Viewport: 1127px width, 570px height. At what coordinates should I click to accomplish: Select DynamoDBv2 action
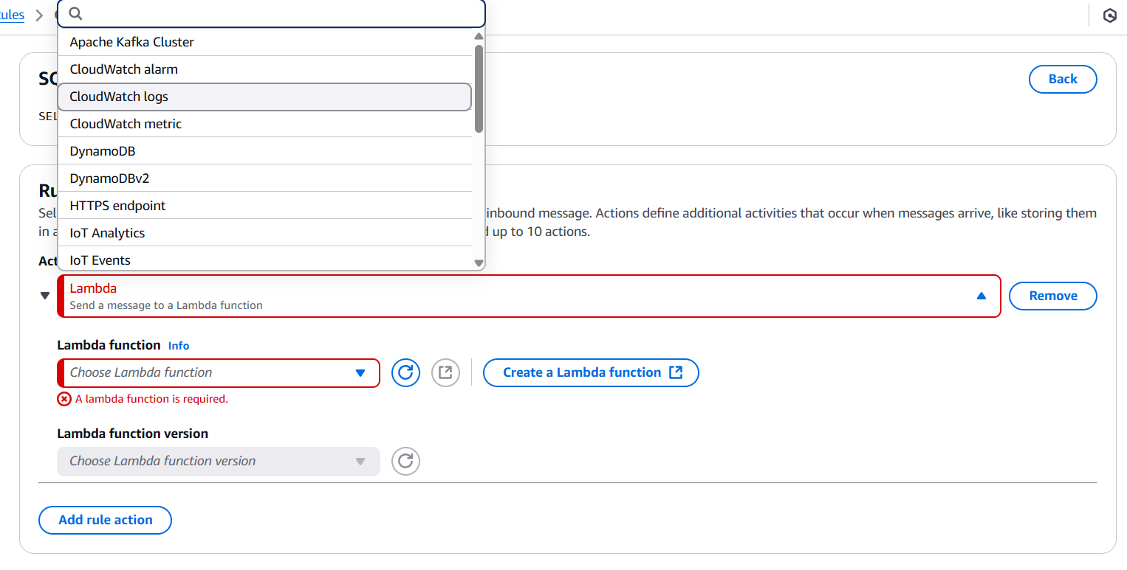tap(264, 178)
